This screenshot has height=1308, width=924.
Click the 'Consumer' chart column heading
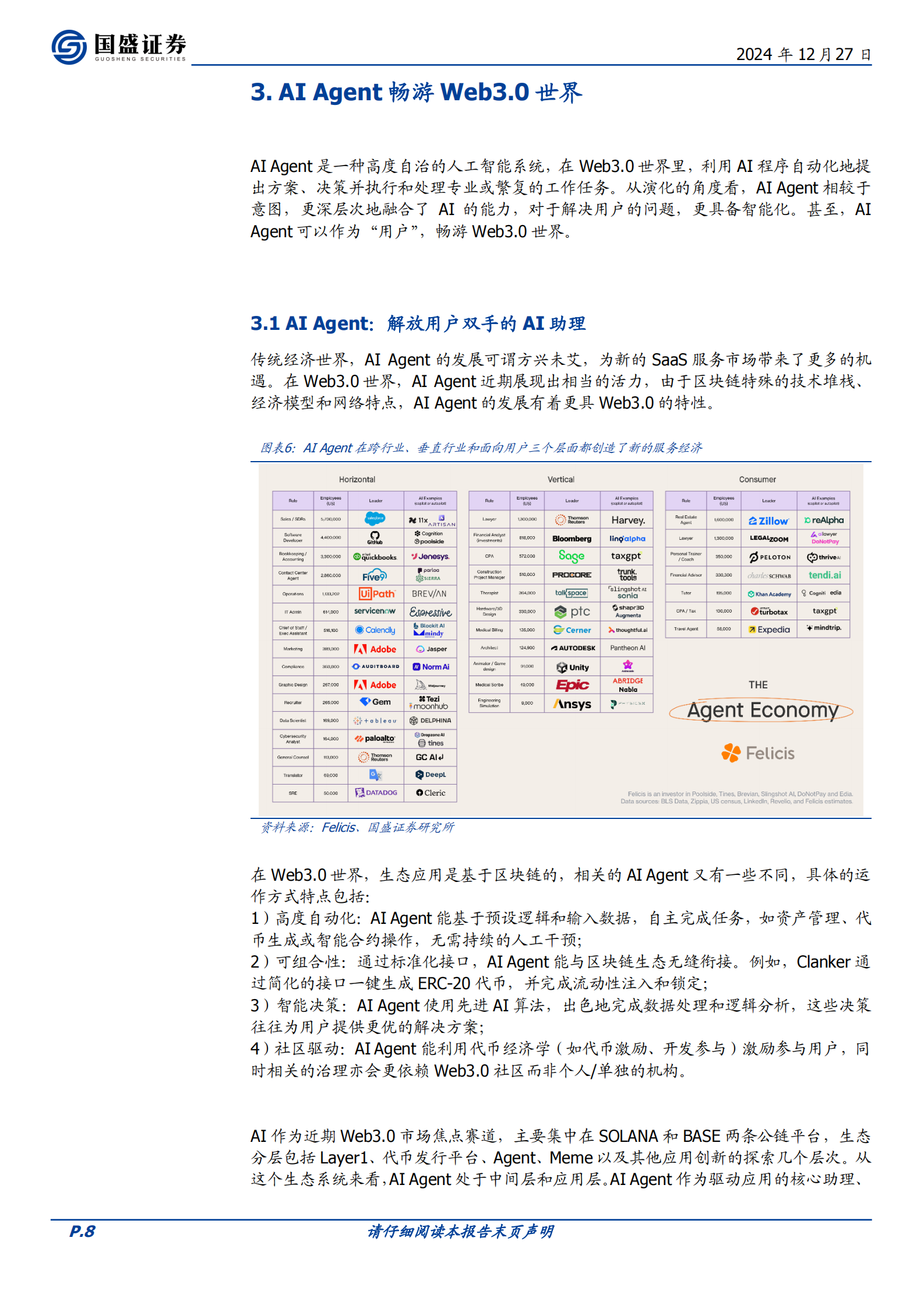[x=757, y=479]
